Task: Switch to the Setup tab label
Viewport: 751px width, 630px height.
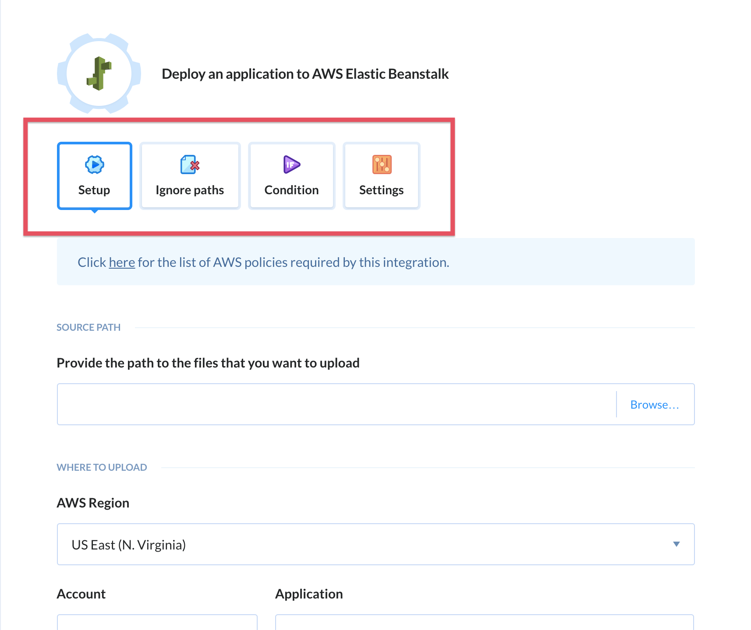Action: [94, 190]
